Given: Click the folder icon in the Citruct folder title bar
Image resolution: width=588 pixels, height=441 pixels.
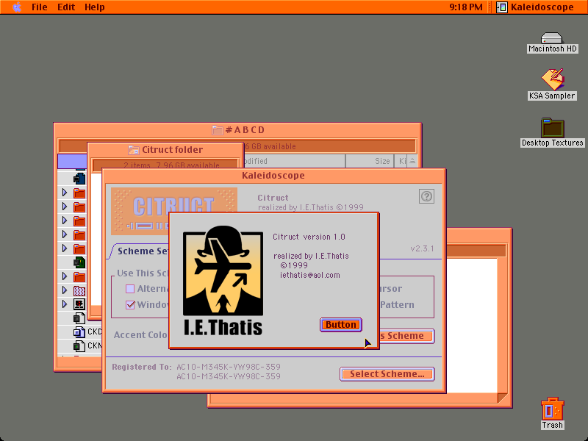Looking at the screenshot, I should coord(134,150).
